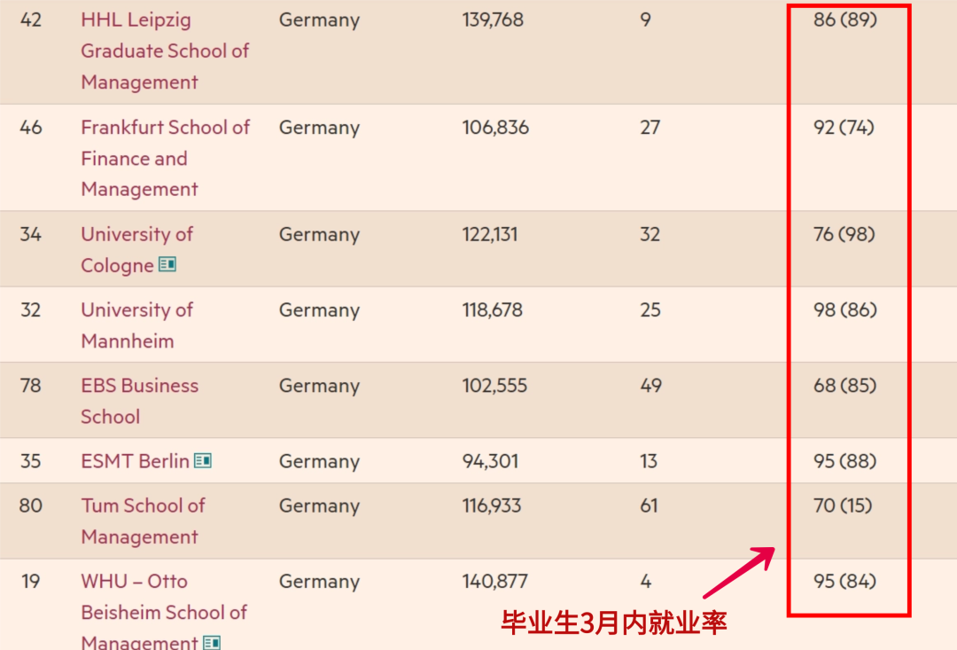Select rank number 42 for HHL Leipzig
This screenshot has width=957, height=650.
(x=30, y=20)
